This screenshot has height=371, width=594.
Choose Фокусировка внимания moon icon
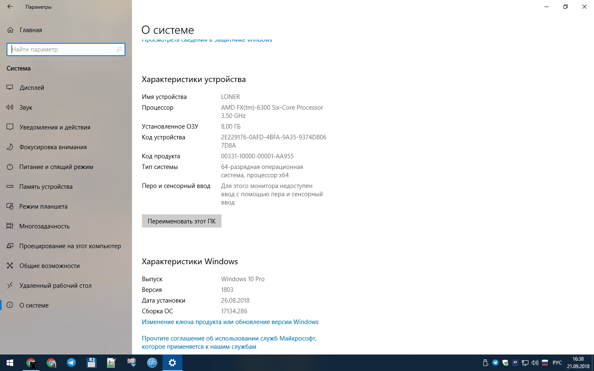click(10, 147)
